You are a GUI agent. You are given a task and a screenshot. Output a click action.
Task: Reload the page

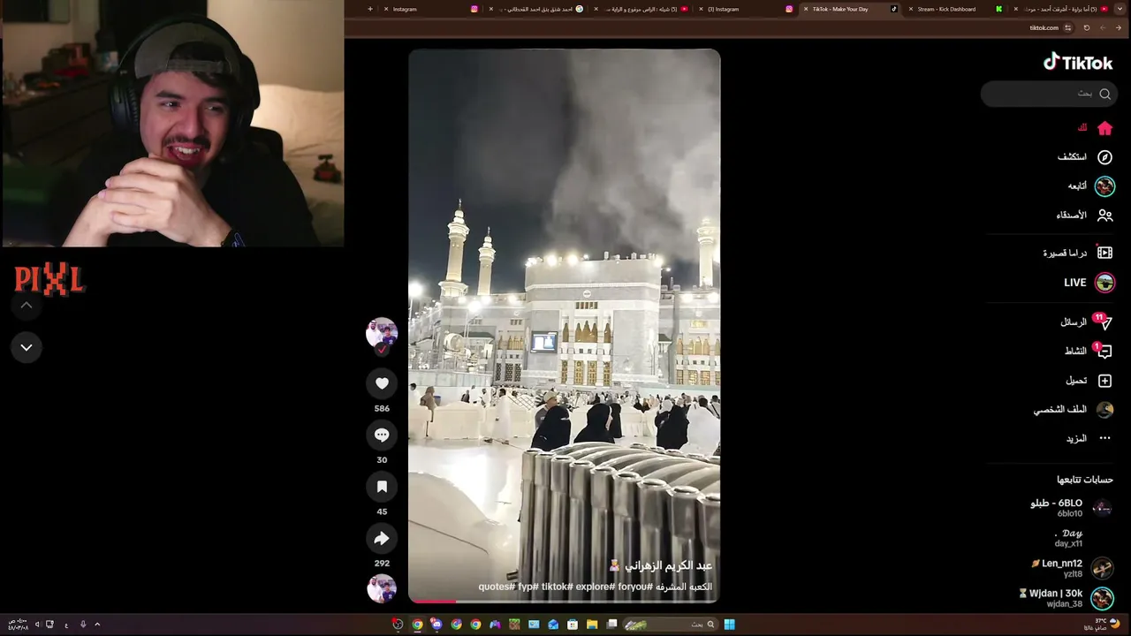tap(1087, 27)
